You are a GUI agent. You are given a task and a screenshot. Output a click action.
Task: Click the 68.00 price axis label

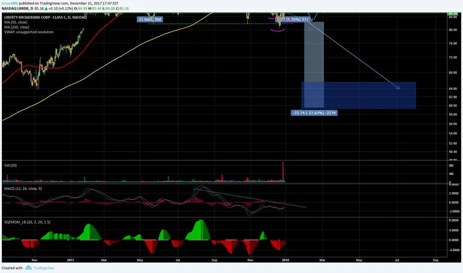[453, 72]
